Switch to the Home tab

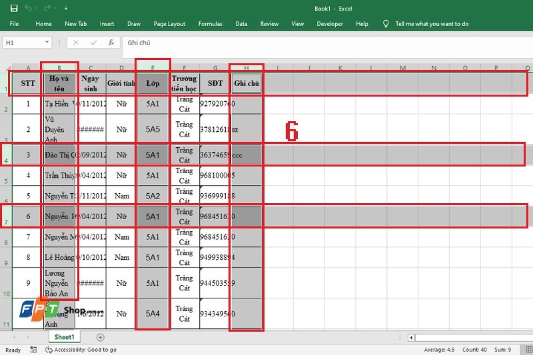point(43,24)
